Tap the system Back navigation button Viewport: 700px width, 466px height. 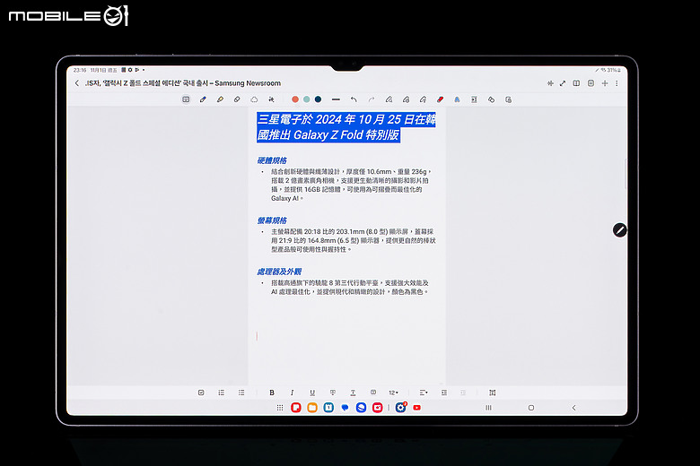coord(573,408)
